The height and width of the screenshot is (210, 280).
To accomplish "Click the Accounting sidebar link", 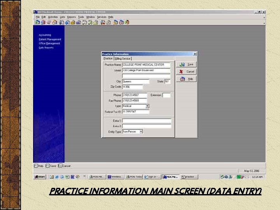I will [45, 35].
